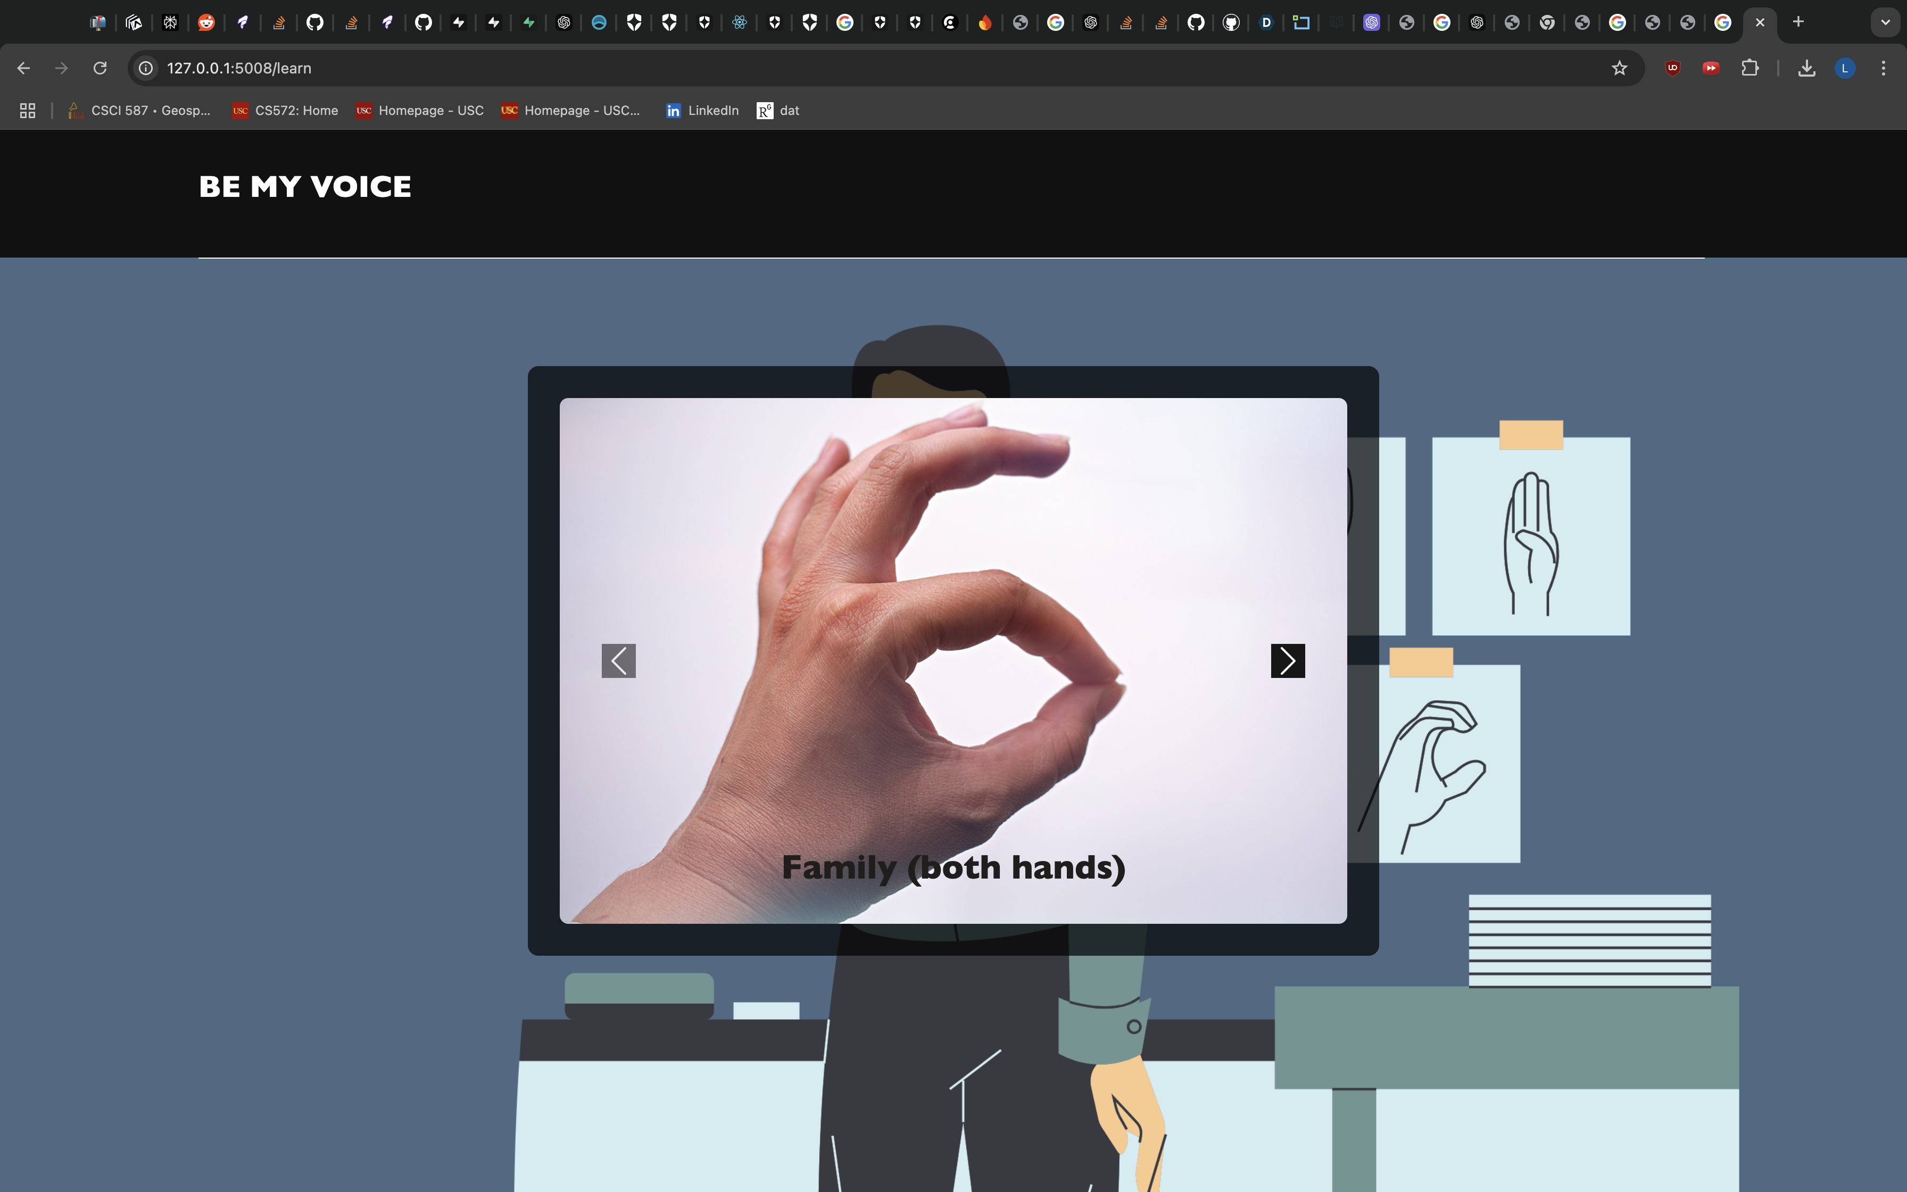Open the apps grid in bookmarks bar
This screenshot has height=1192, width=1907.
point(28,110)
